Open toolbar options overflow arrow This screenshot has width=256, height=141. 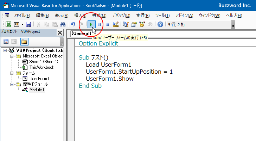tap(233, 25)
